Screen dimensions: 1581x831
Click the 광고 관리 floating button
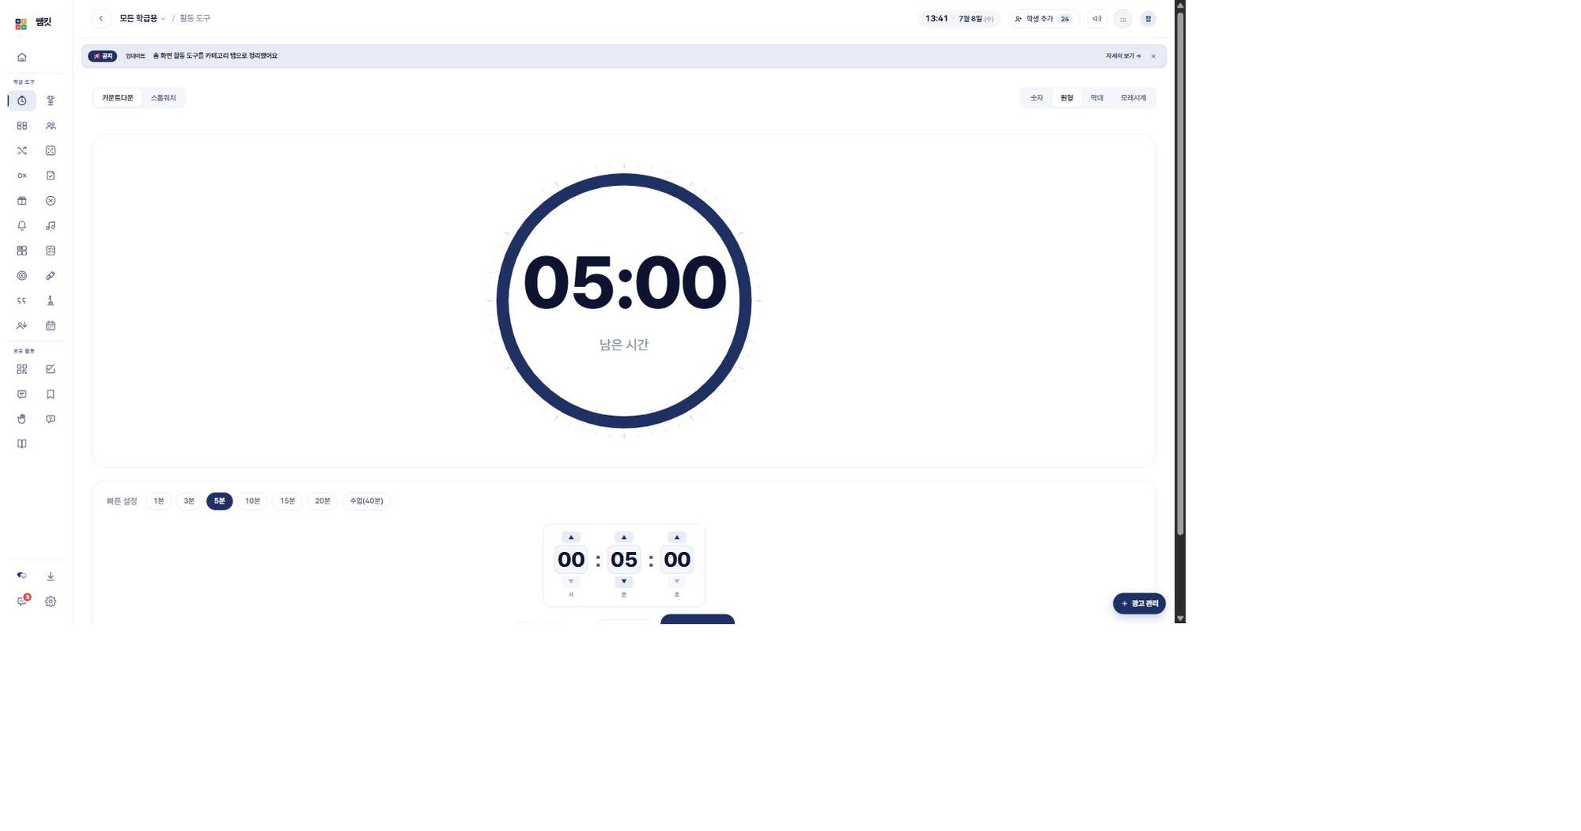(1140, 604)
